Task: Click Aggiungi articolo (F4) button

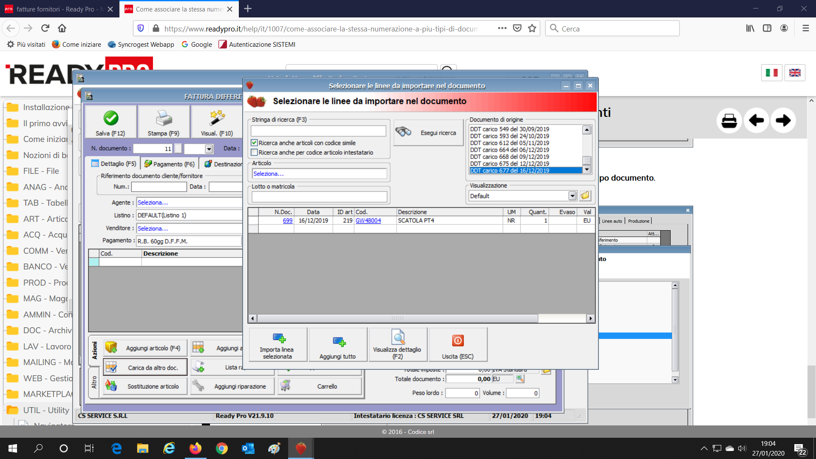Action: [145, 348]
